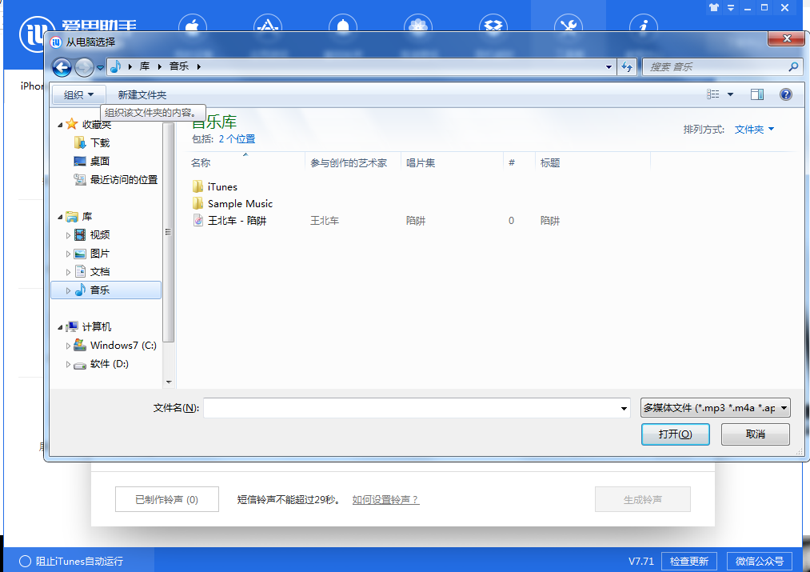810x572 pixels.
Task: Open the 2 个位置 link
Action: point(237,139)
